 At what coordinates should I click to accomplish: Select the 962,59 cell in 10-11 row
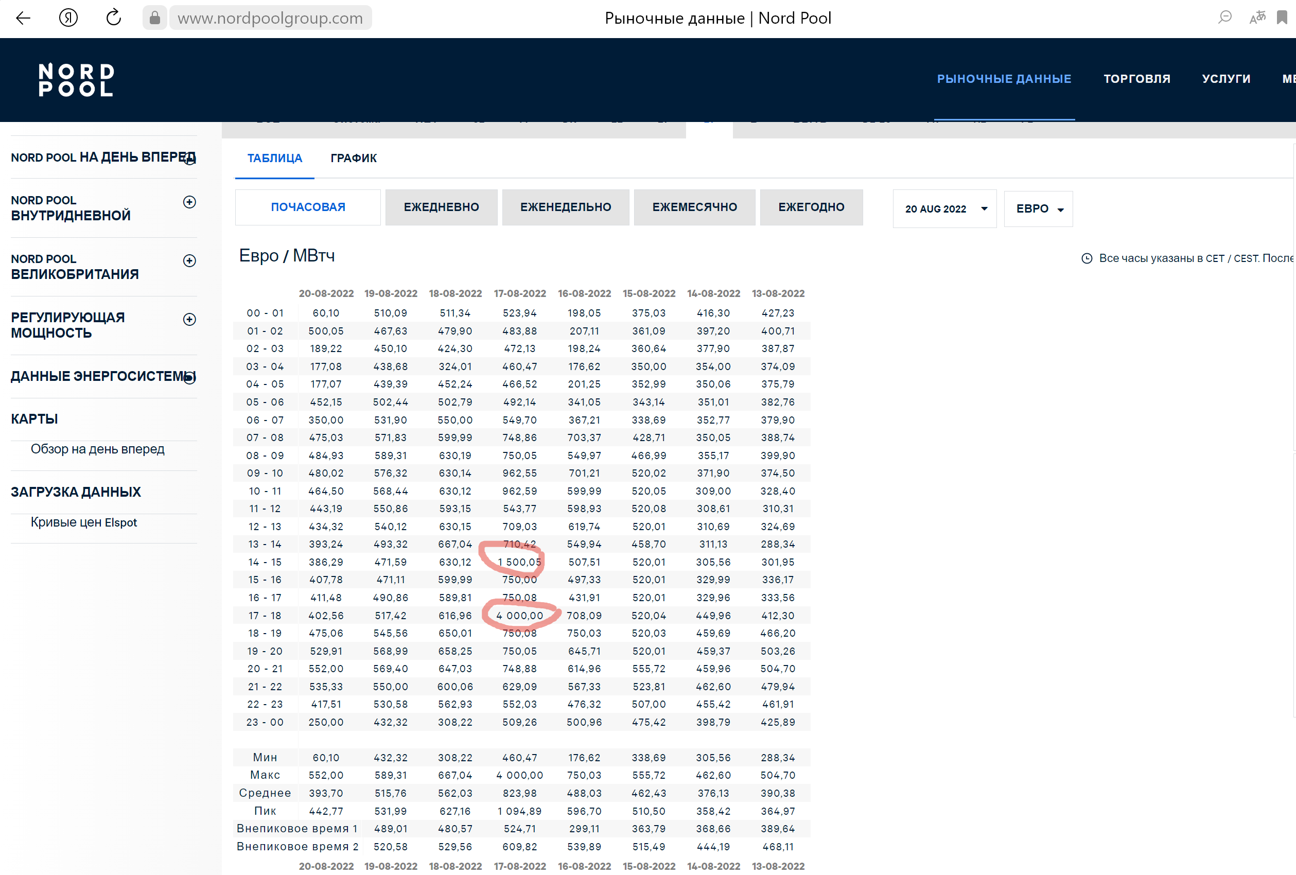[x=519, y=491]
